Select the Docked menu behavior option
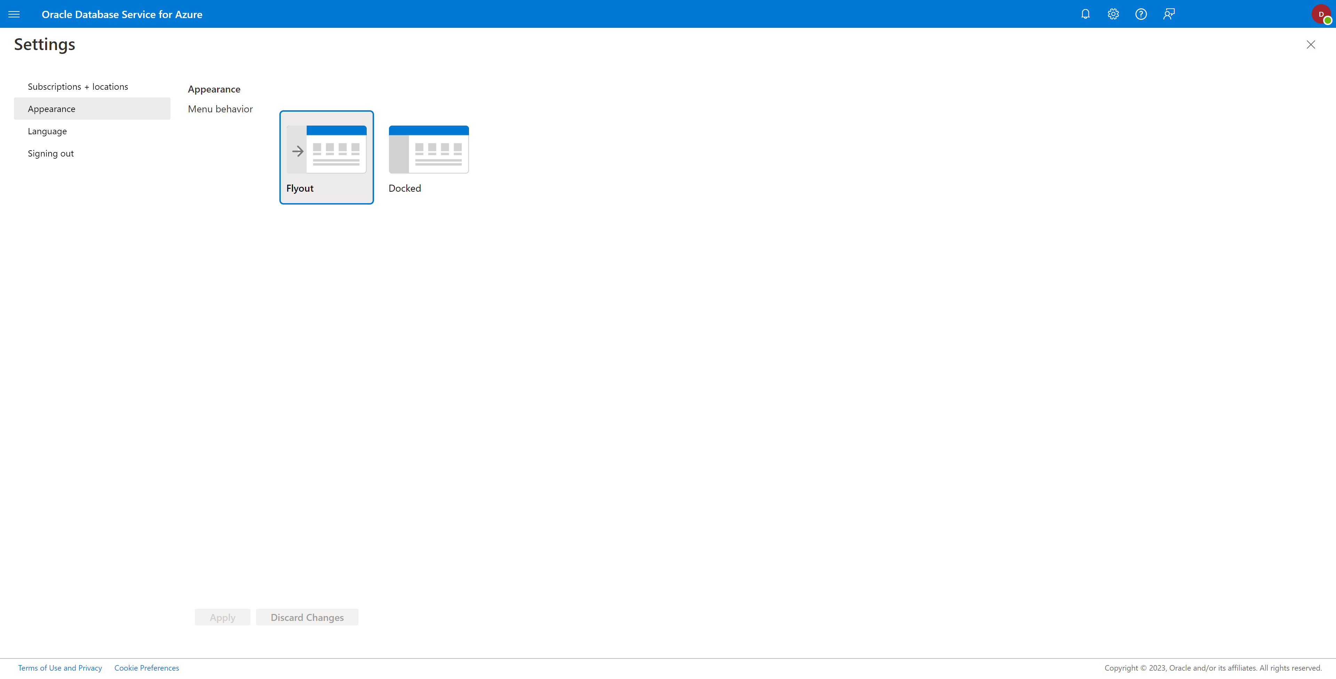Viewport: 1336px width, 679px height. coord(429,156)
